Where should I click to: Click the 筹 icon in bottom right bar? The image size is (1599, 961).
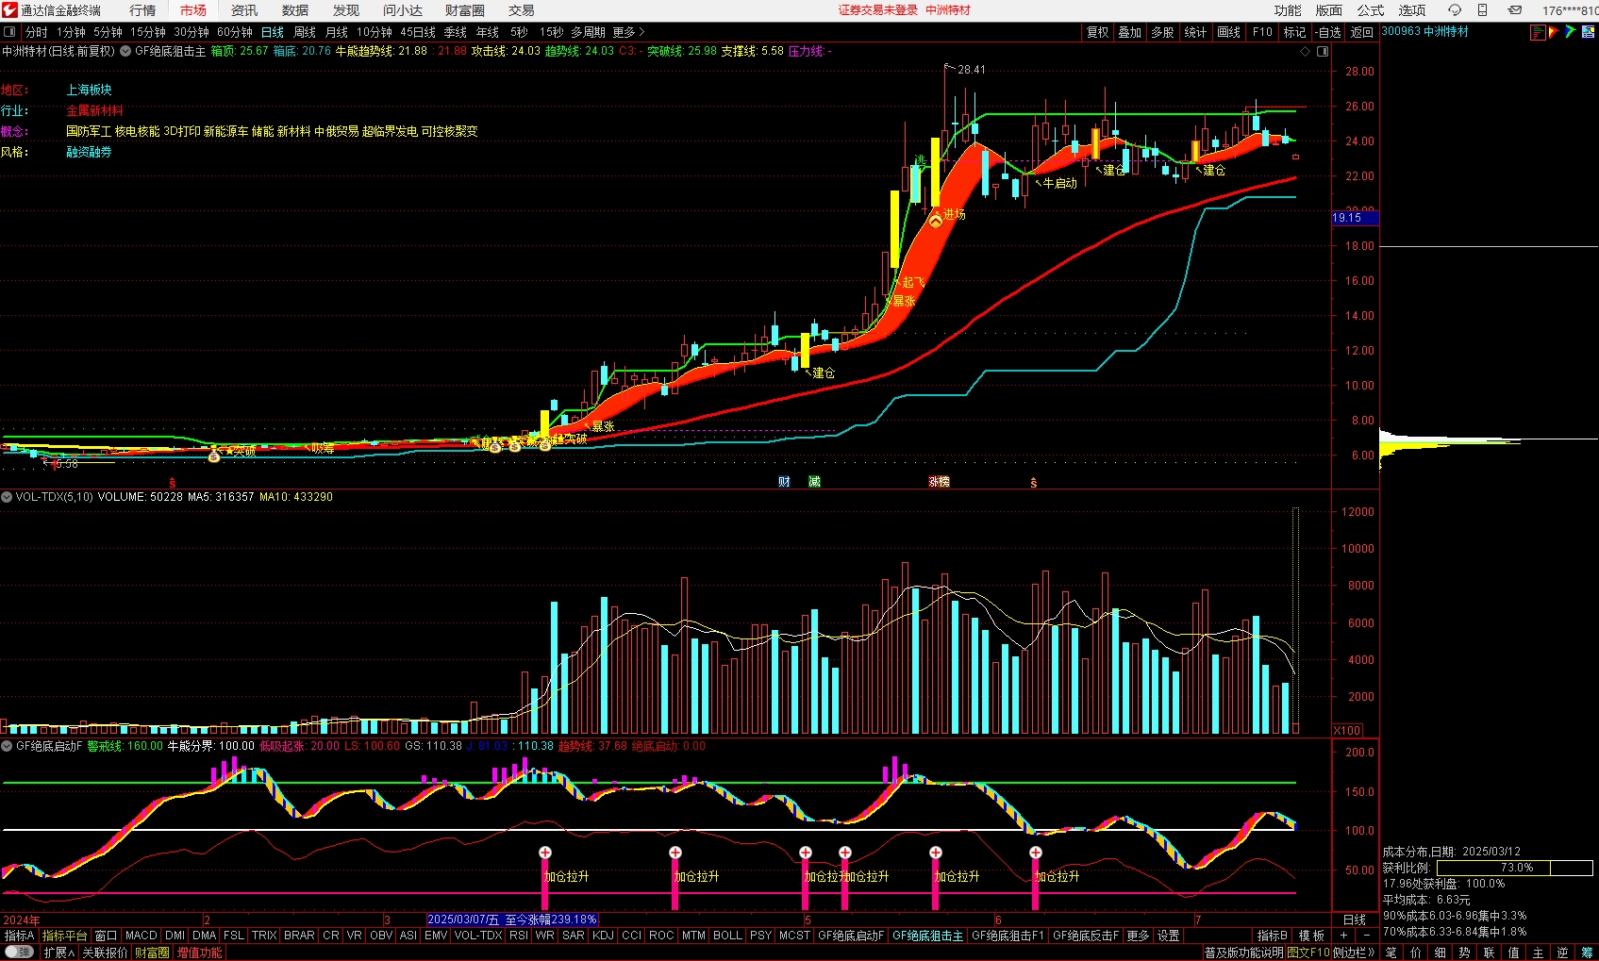tap(1587, 953)
